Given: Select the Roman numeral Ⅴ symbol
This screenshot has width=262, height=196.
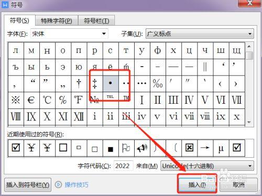Looking at the screenshot, I should (x=205, y=100).
